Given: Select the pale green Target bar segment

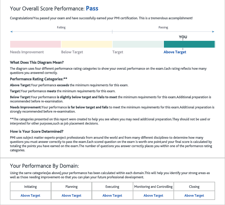Looking at the screenshot, I should tap(138, 44).
